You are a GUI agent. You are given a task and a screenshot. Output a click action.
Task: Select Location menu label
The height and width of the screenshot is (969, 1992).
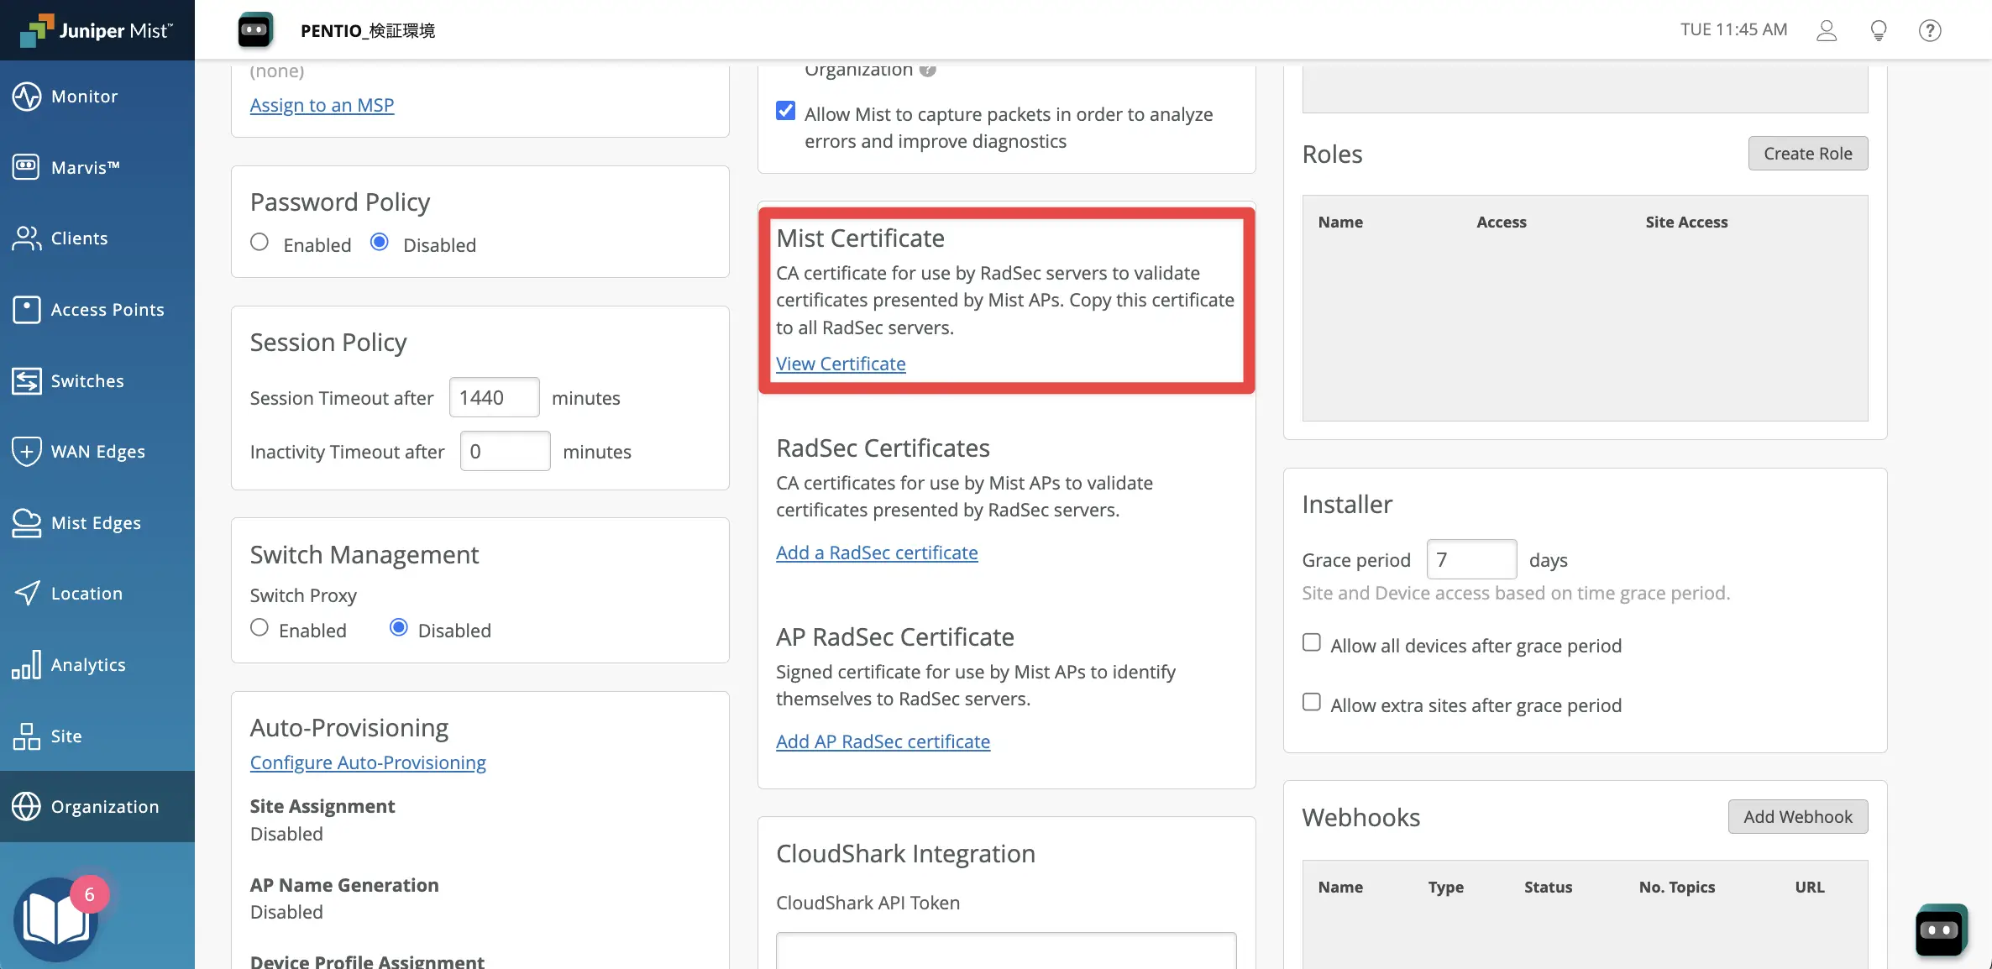pyautogui.click(x=86, y=594)
